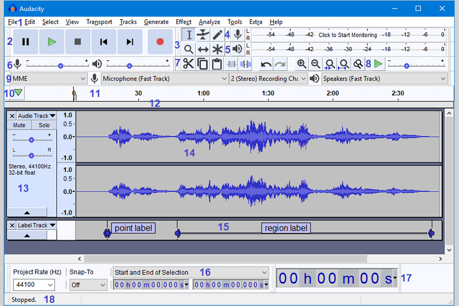The width and height of the screenshot is (459, 306).
Task: Open the 2 (Stereo) Recording Channels dropdown
Action: click(x=268, y=79)
